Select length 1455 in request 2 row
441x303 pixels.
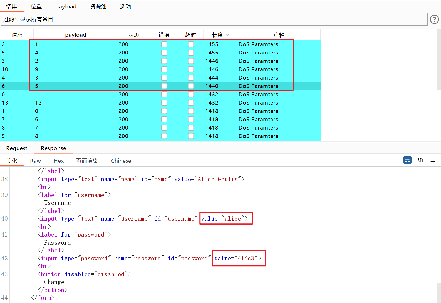pyautogui.click(x=212, y=44)
